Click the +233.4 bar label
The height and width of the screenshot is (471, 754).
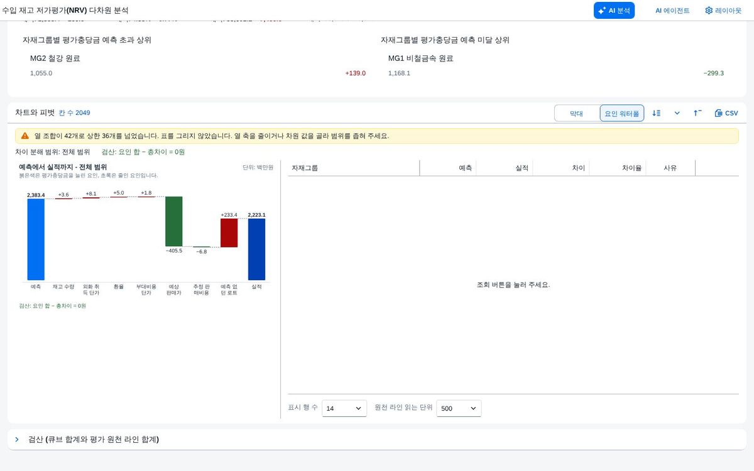[x=229, y=215]
